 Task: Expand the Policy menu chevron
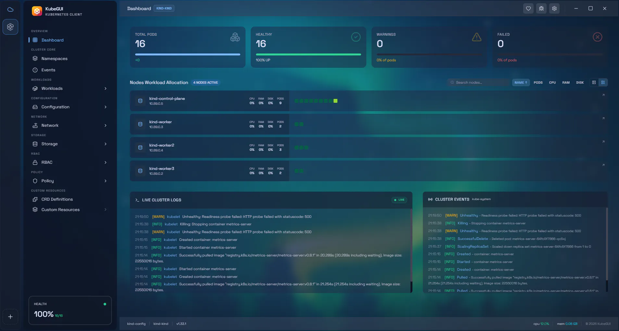[106, 181]
